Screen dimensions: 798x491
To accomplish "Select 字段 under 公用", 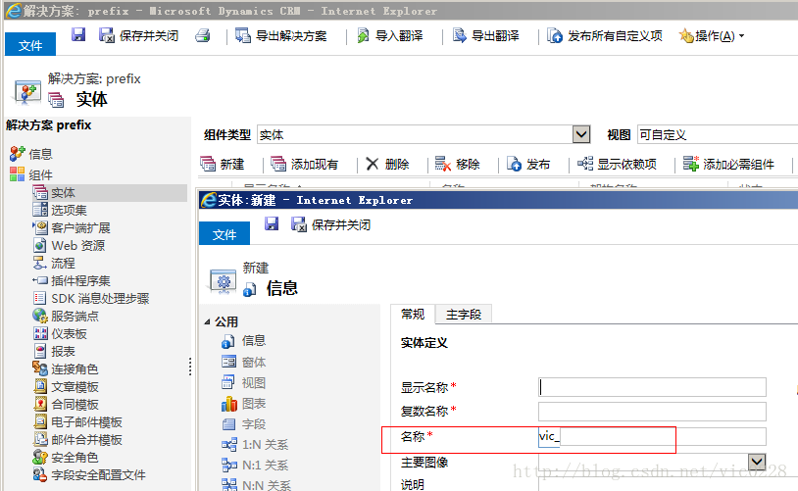I will coord(244,423).
